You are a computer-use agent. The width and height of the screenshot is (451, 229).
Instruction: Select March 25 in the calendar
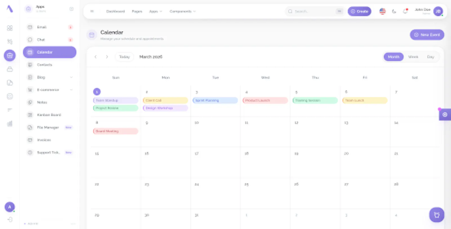pos(247,184)
